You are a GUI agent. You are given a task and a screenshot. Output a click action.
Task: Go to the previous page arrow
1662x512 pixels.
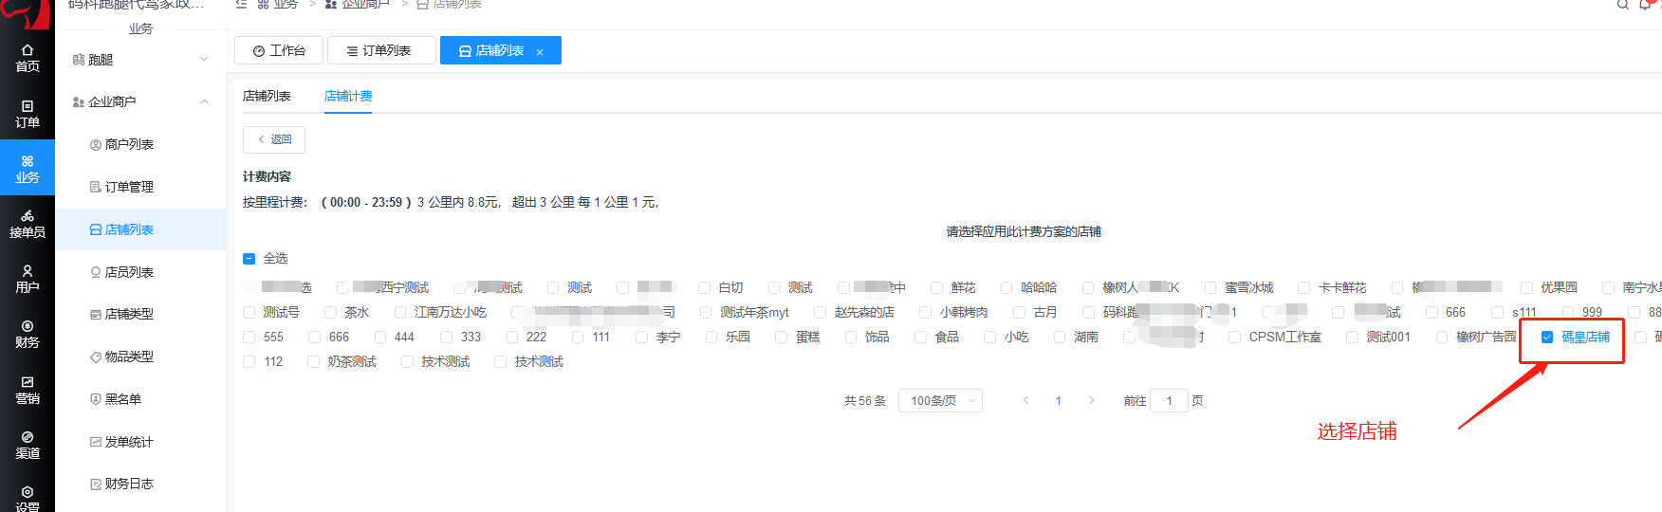pos(1025,400)
